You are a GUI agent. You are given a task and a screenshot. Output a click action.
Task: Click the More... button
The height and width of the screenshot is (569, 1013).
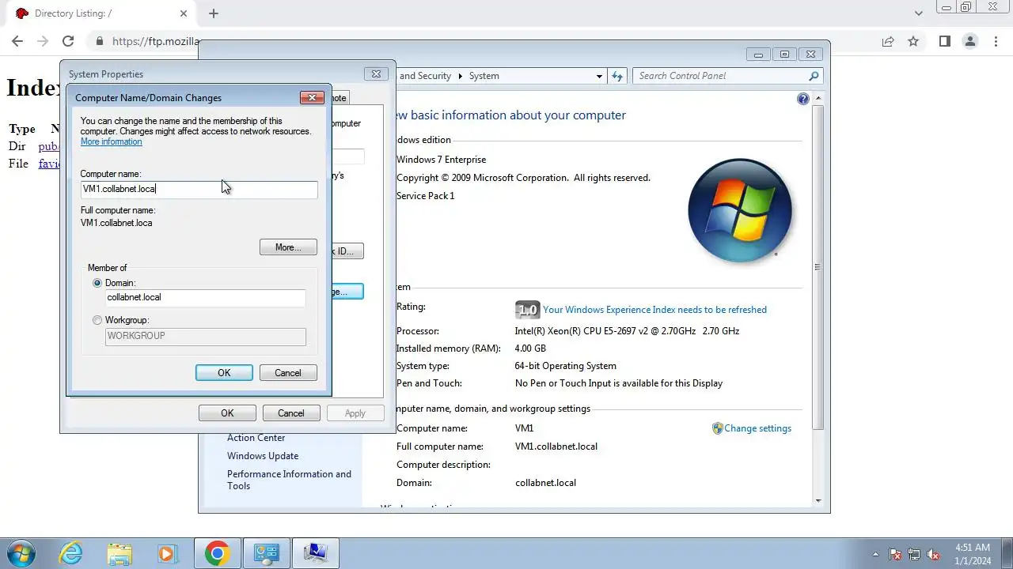coord(288,247)
